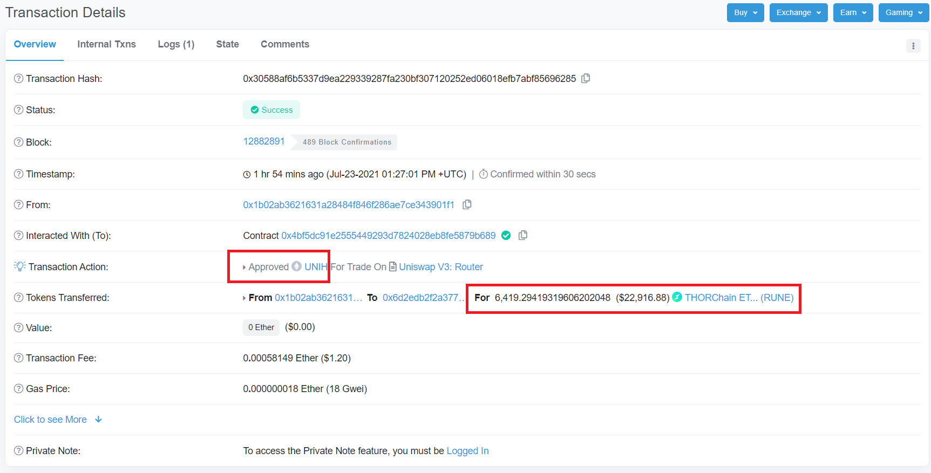The width and height of the screenshot is (931, 473).
Task: Click the help icon beside Gas Price
Action: pos(19,389)
